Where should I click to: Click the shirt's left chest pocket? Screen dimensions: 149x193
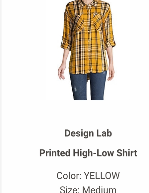pos(79,22)
